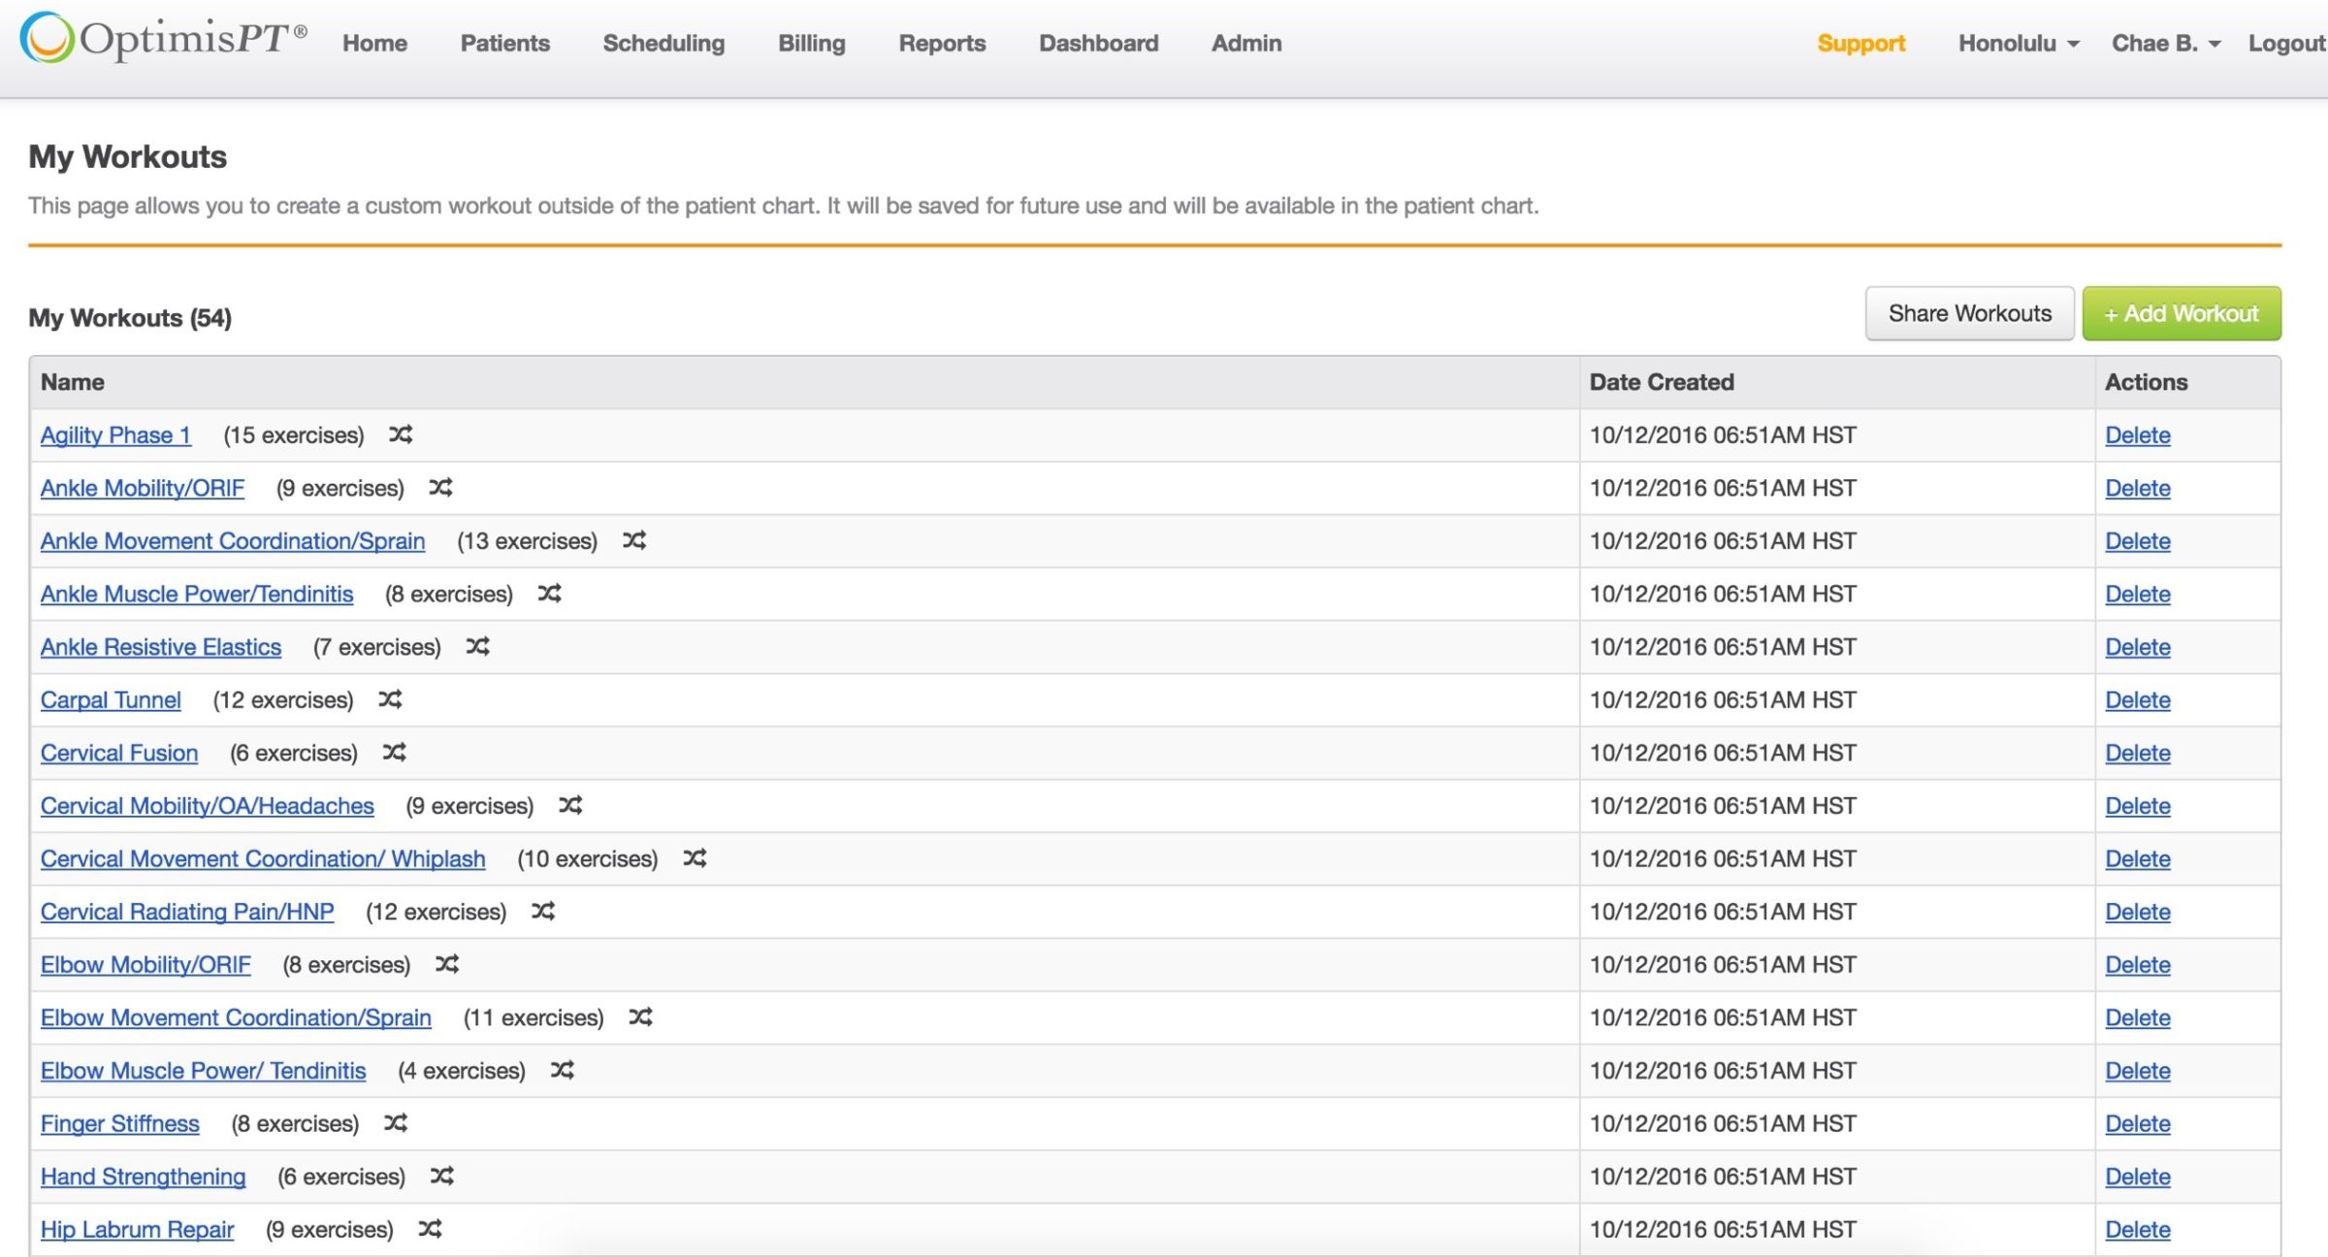Open the Chae B. user dropdown
Screen dimensions: 2328x1257
pos(2165,44)
